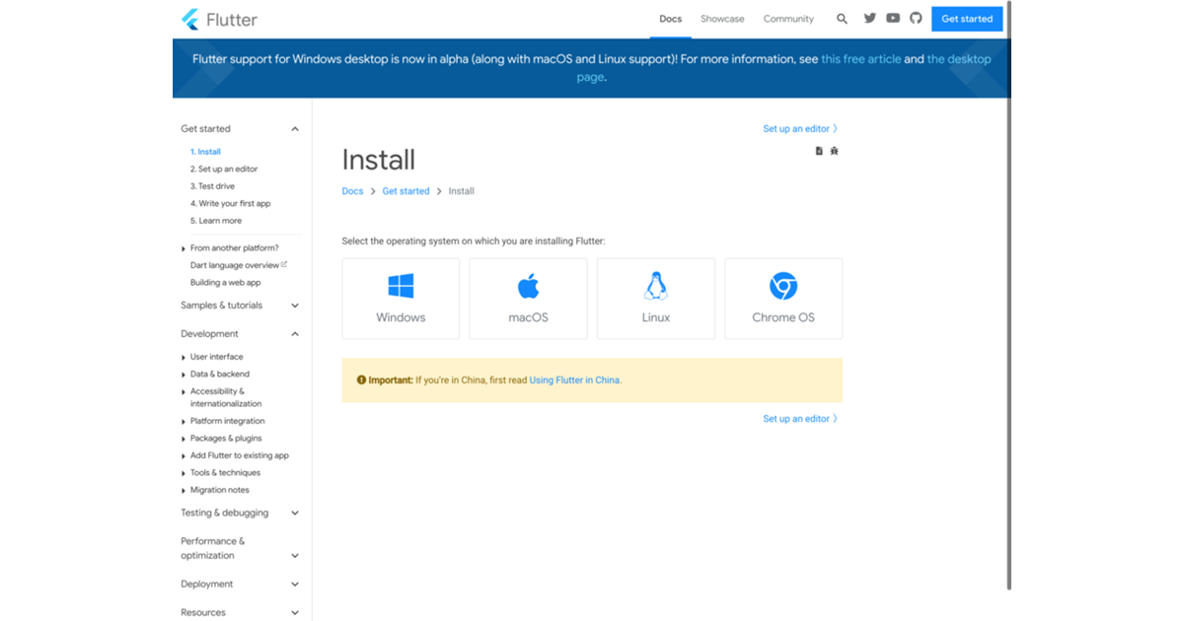Expand the Testing & debugging section

295,514
